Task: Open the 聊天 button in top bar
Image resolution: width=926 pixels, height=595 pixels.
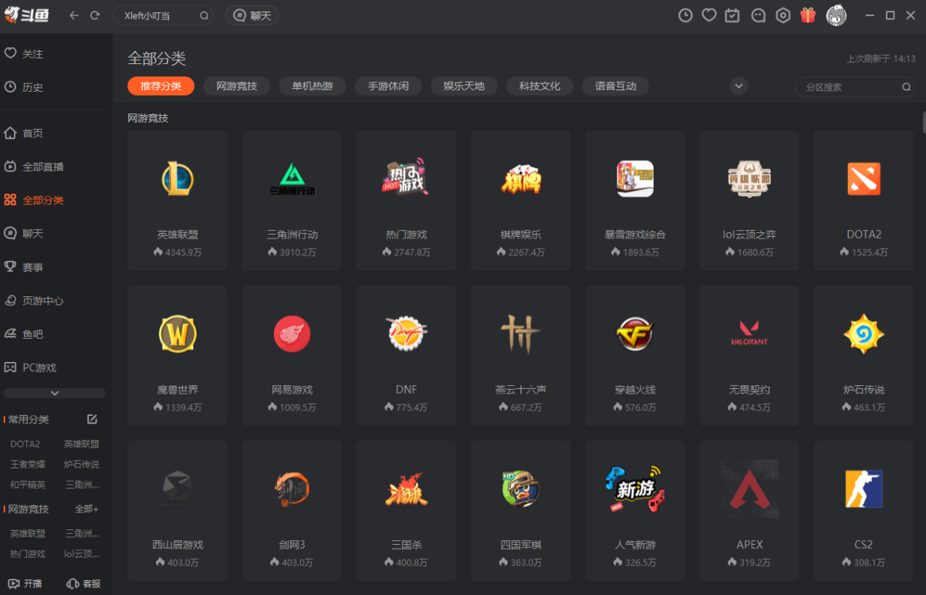Action: coord(252,15)
